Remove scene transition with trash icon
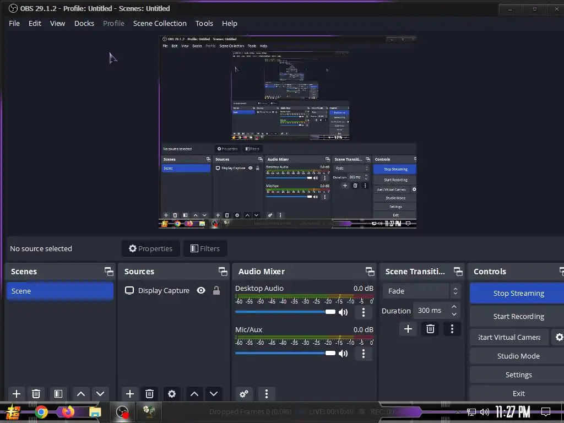This screenshot has height=423, width=564. [430, 329]
